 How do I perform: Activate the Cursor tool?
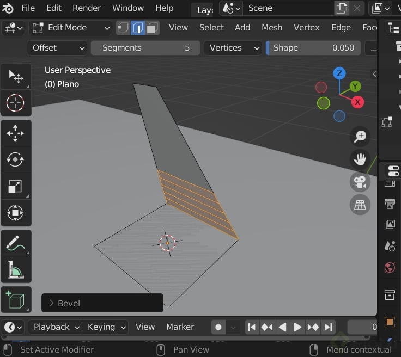click(15, 103)
